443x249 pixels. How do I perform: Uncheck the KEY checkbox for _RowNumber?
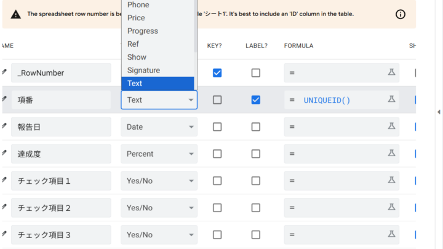(217, 73)
